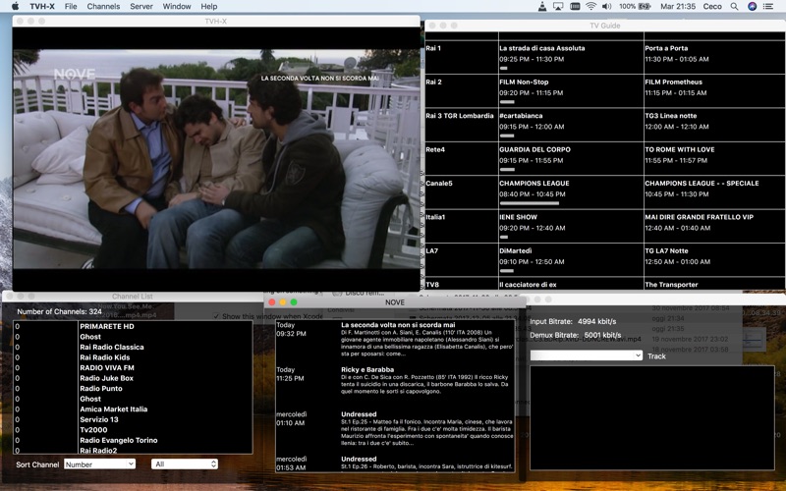
Task: Open the Apple menu
Action: coord(15,6)
